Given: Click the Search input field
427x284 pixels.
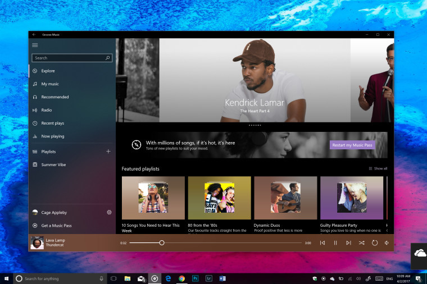Looking at the screenshot, I should click(x=67, y=58).
